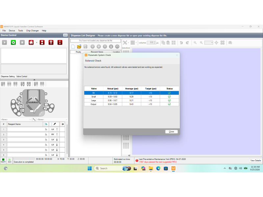The height and width of the screenshot is (197, 263).
Task: Open the right None dropdown
Action: [x=52, y=120]
